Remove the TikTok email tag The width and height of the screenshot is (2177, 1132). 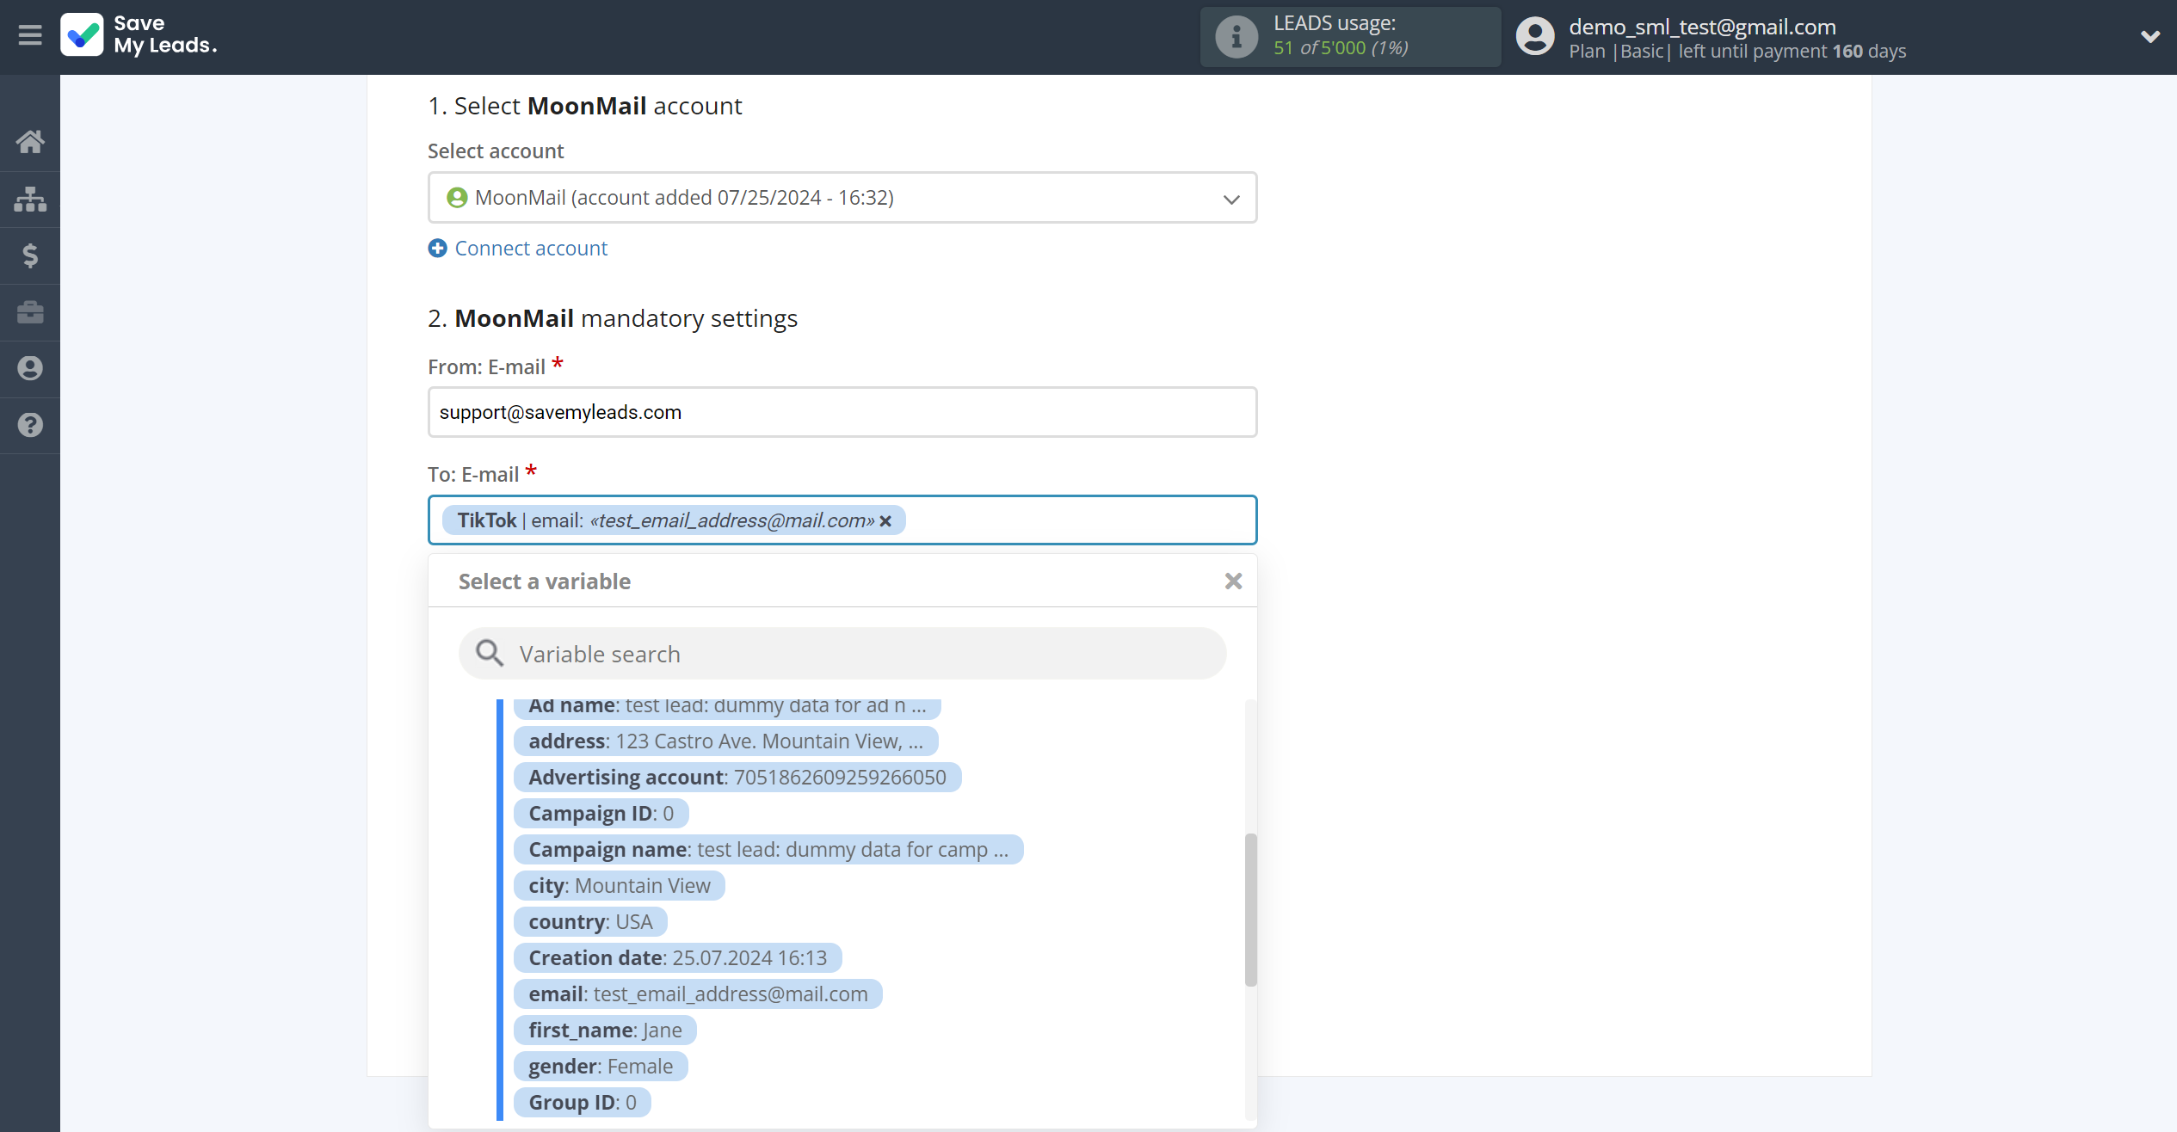[885, 520]
